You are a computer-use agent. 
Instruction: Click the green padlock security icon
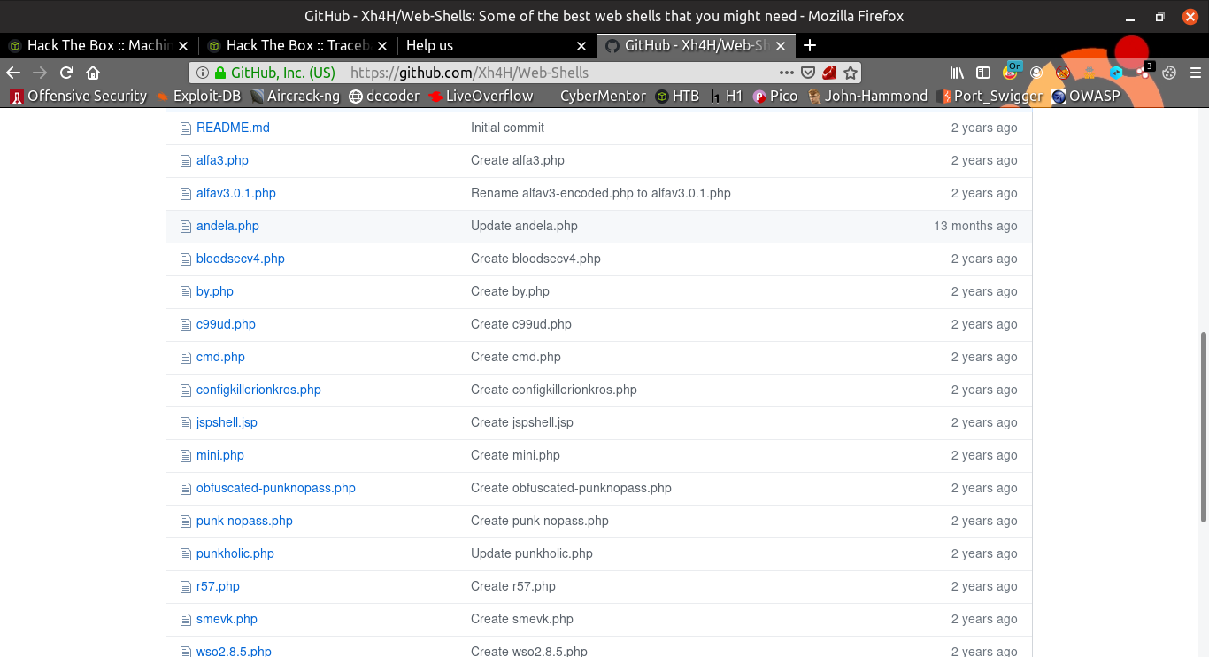tap(220, 73)
